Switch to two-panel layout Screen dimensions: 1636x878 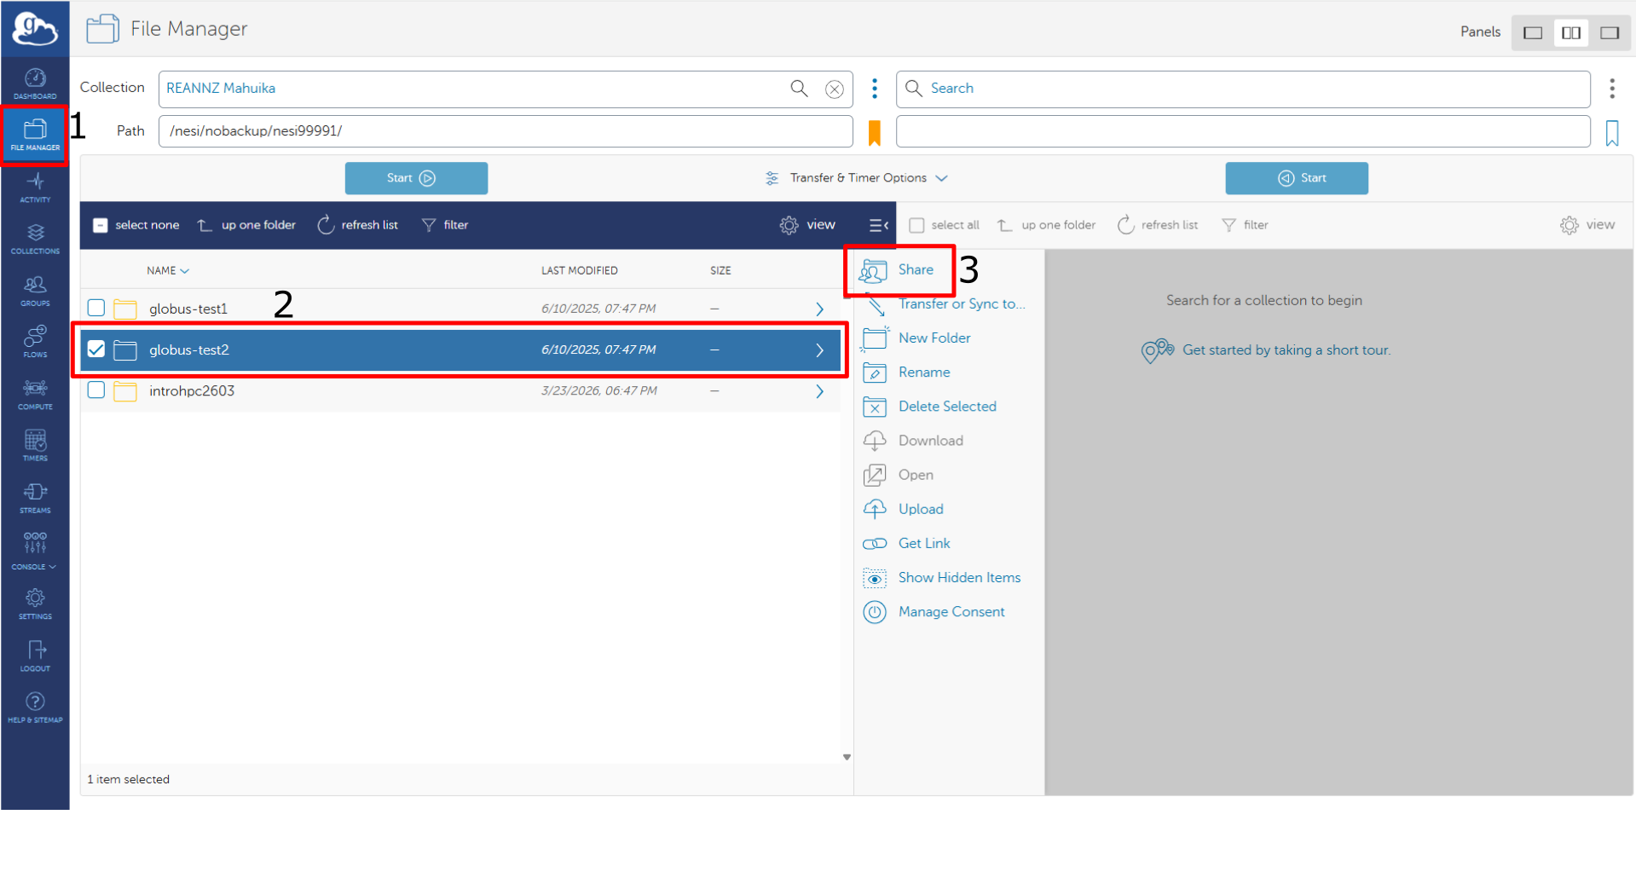point(1571,32)
